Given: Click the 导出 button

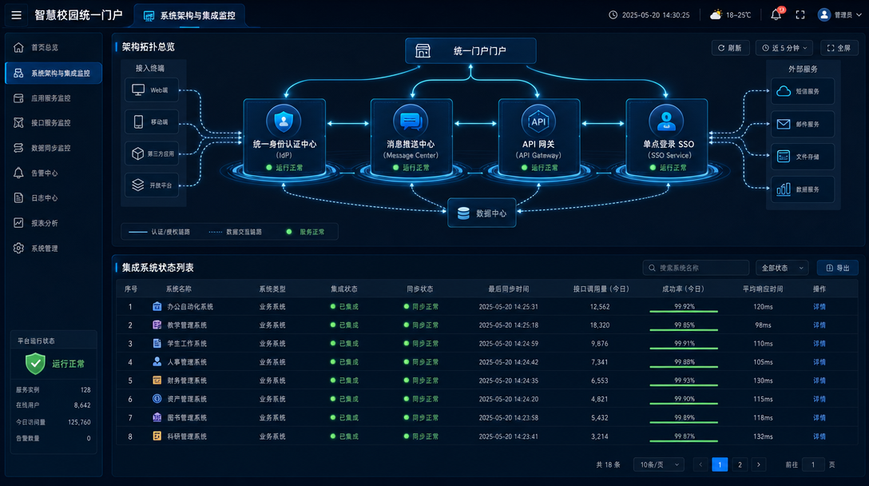Looking at the screenshot, I should pyautogui.click(x=837, y=268).
